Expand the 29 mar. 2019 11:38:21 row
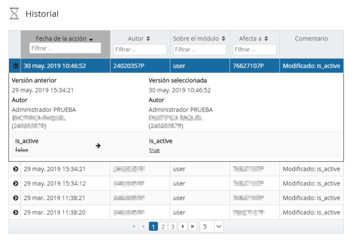This screenshot has width=352, height=245. point(16,198)
